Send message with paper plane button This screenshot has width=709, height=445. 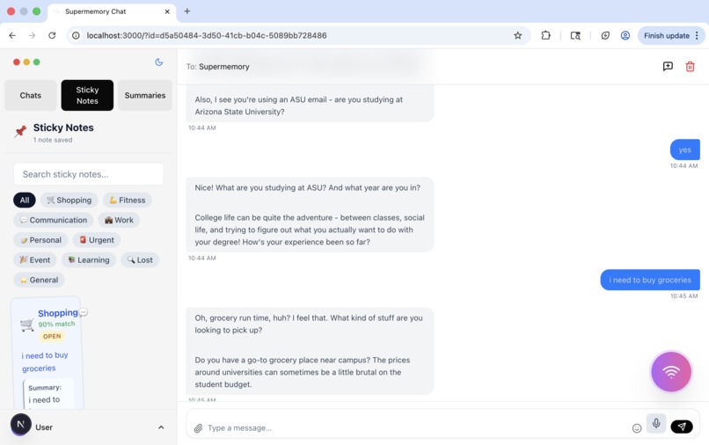pos(682,427)
